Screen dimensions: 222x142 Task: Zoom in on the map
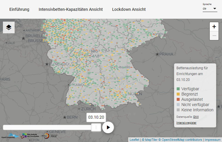point(214,27)
